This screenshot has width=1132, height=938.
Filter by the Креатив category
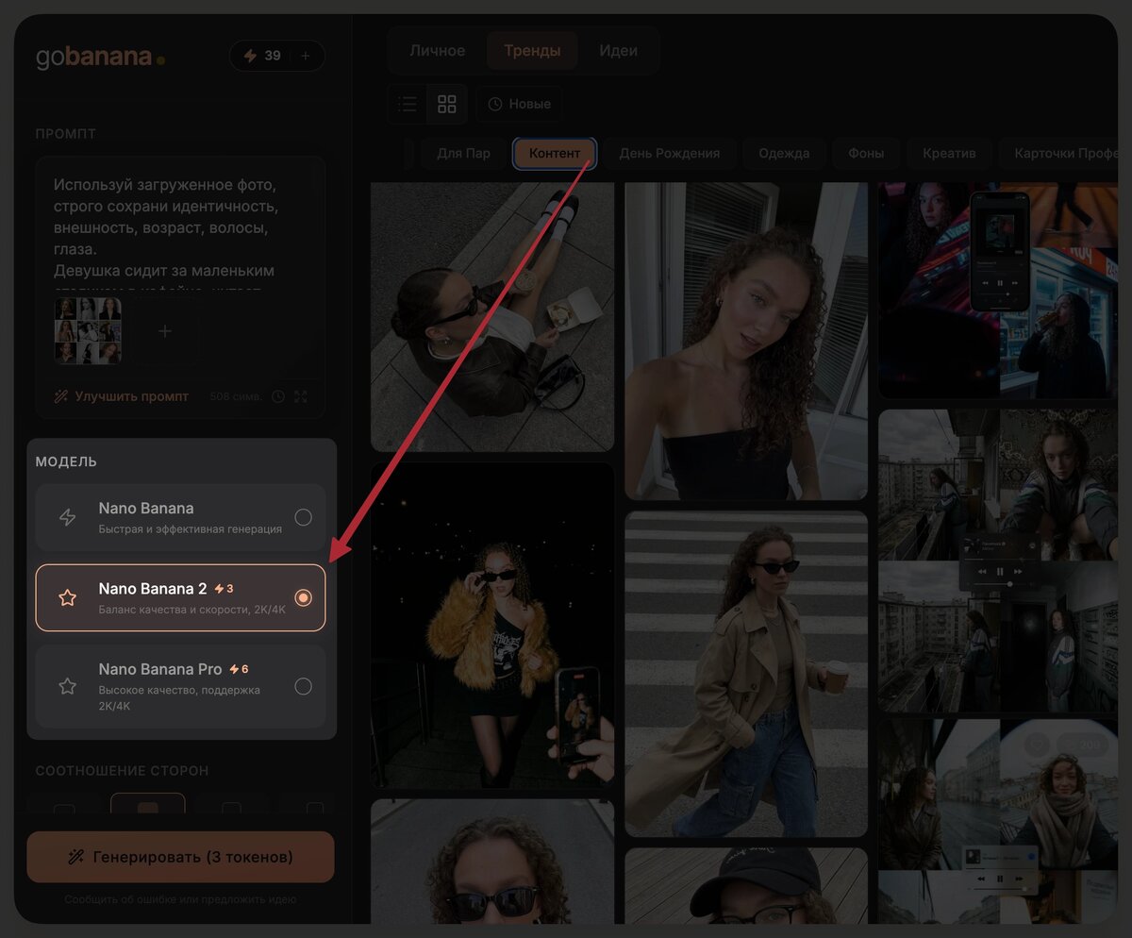point(949,153)
